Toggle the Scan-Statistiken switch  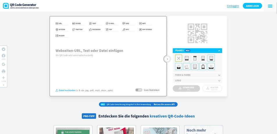coord(139,90)
